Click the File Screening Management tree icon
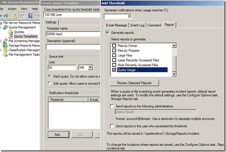 click(x=5, y=41)
